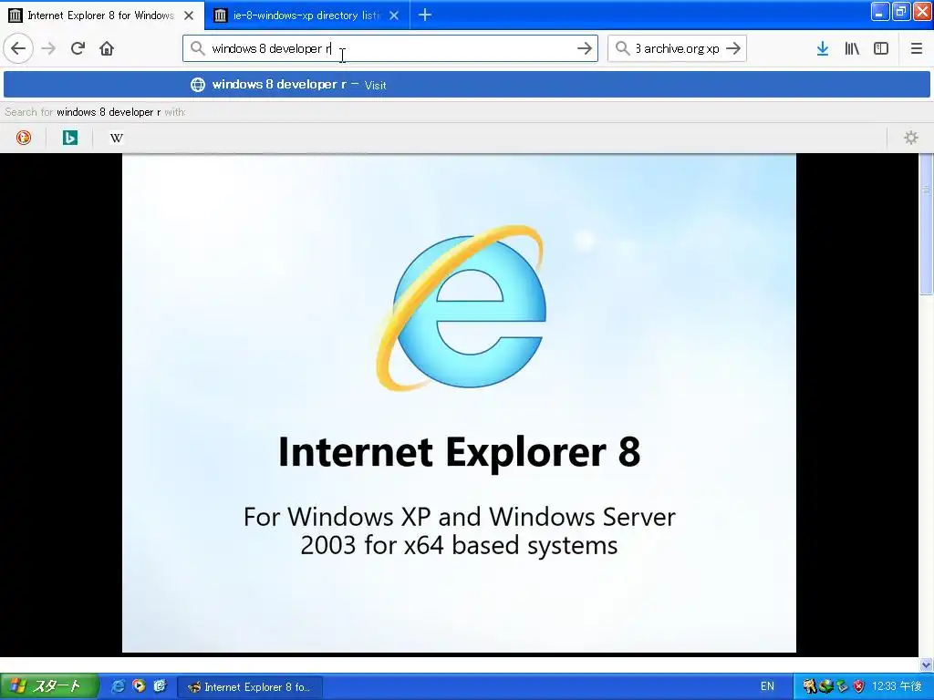The width and height of the screenshot is (934, 700).
Task: Click the globe icon in the suggestion row
Action: click(198, 85)
